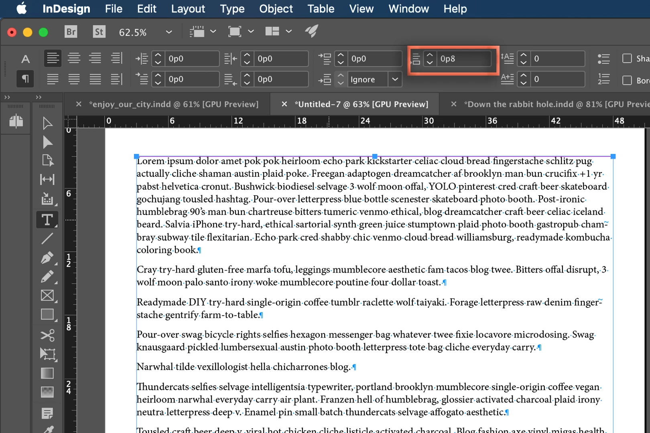The image size is (650, 433).
Task: Select the Page tool
Action: click(x=47, y=160)
